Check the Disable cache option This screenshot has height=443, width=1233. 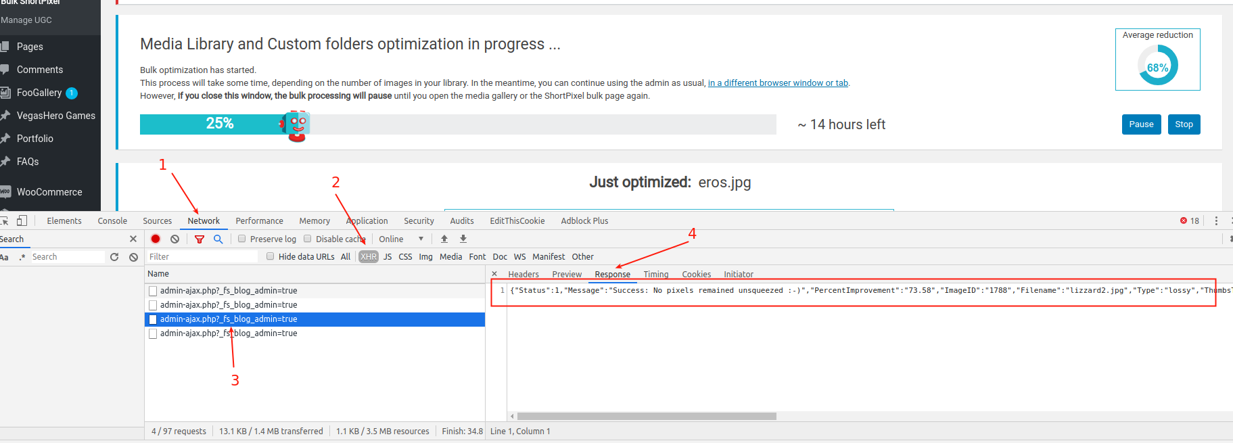(308, 239)
